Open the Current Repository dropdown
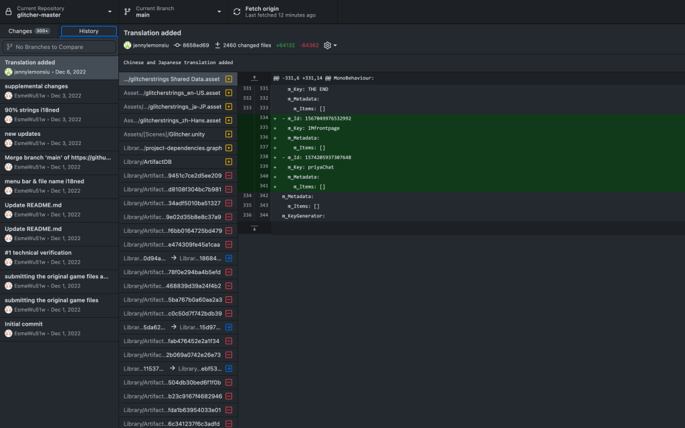This screenshot has height=428, width=685. (x=59, y=11)
